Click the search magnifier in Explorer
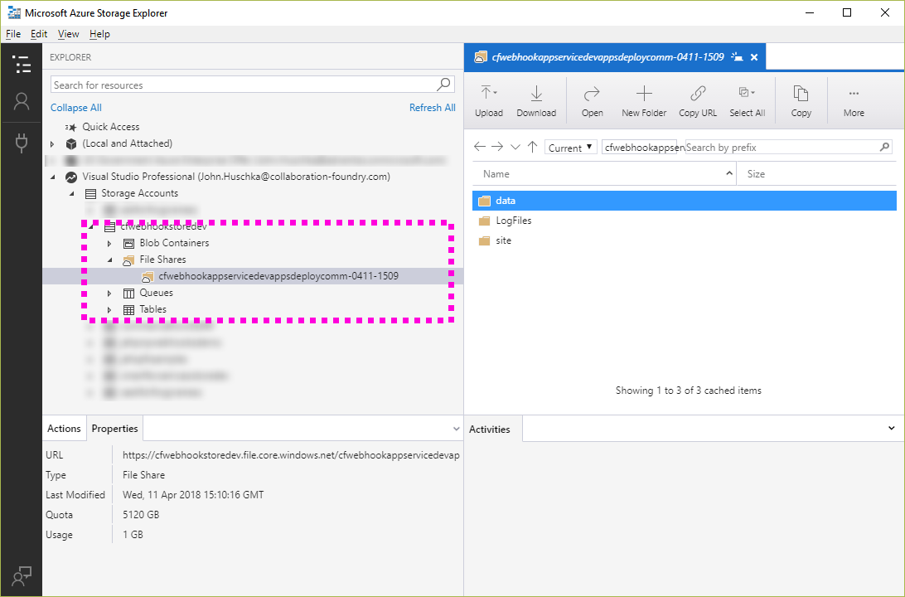905x597 pixels. 443,85
